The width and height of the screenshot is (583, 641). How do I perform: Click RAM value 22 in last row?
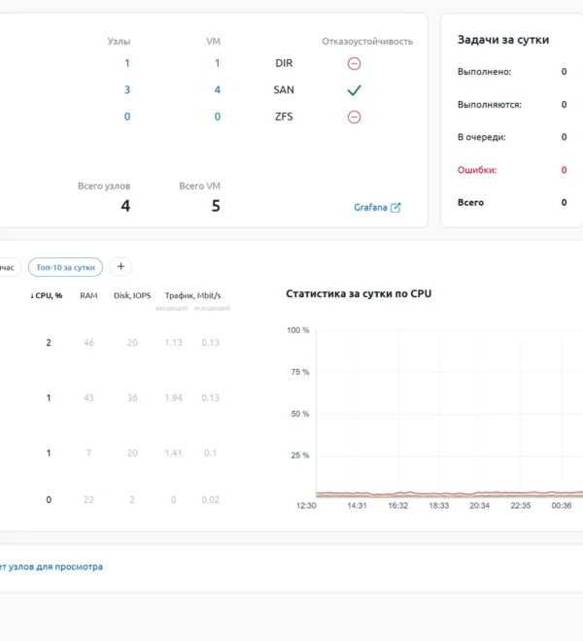88,499
